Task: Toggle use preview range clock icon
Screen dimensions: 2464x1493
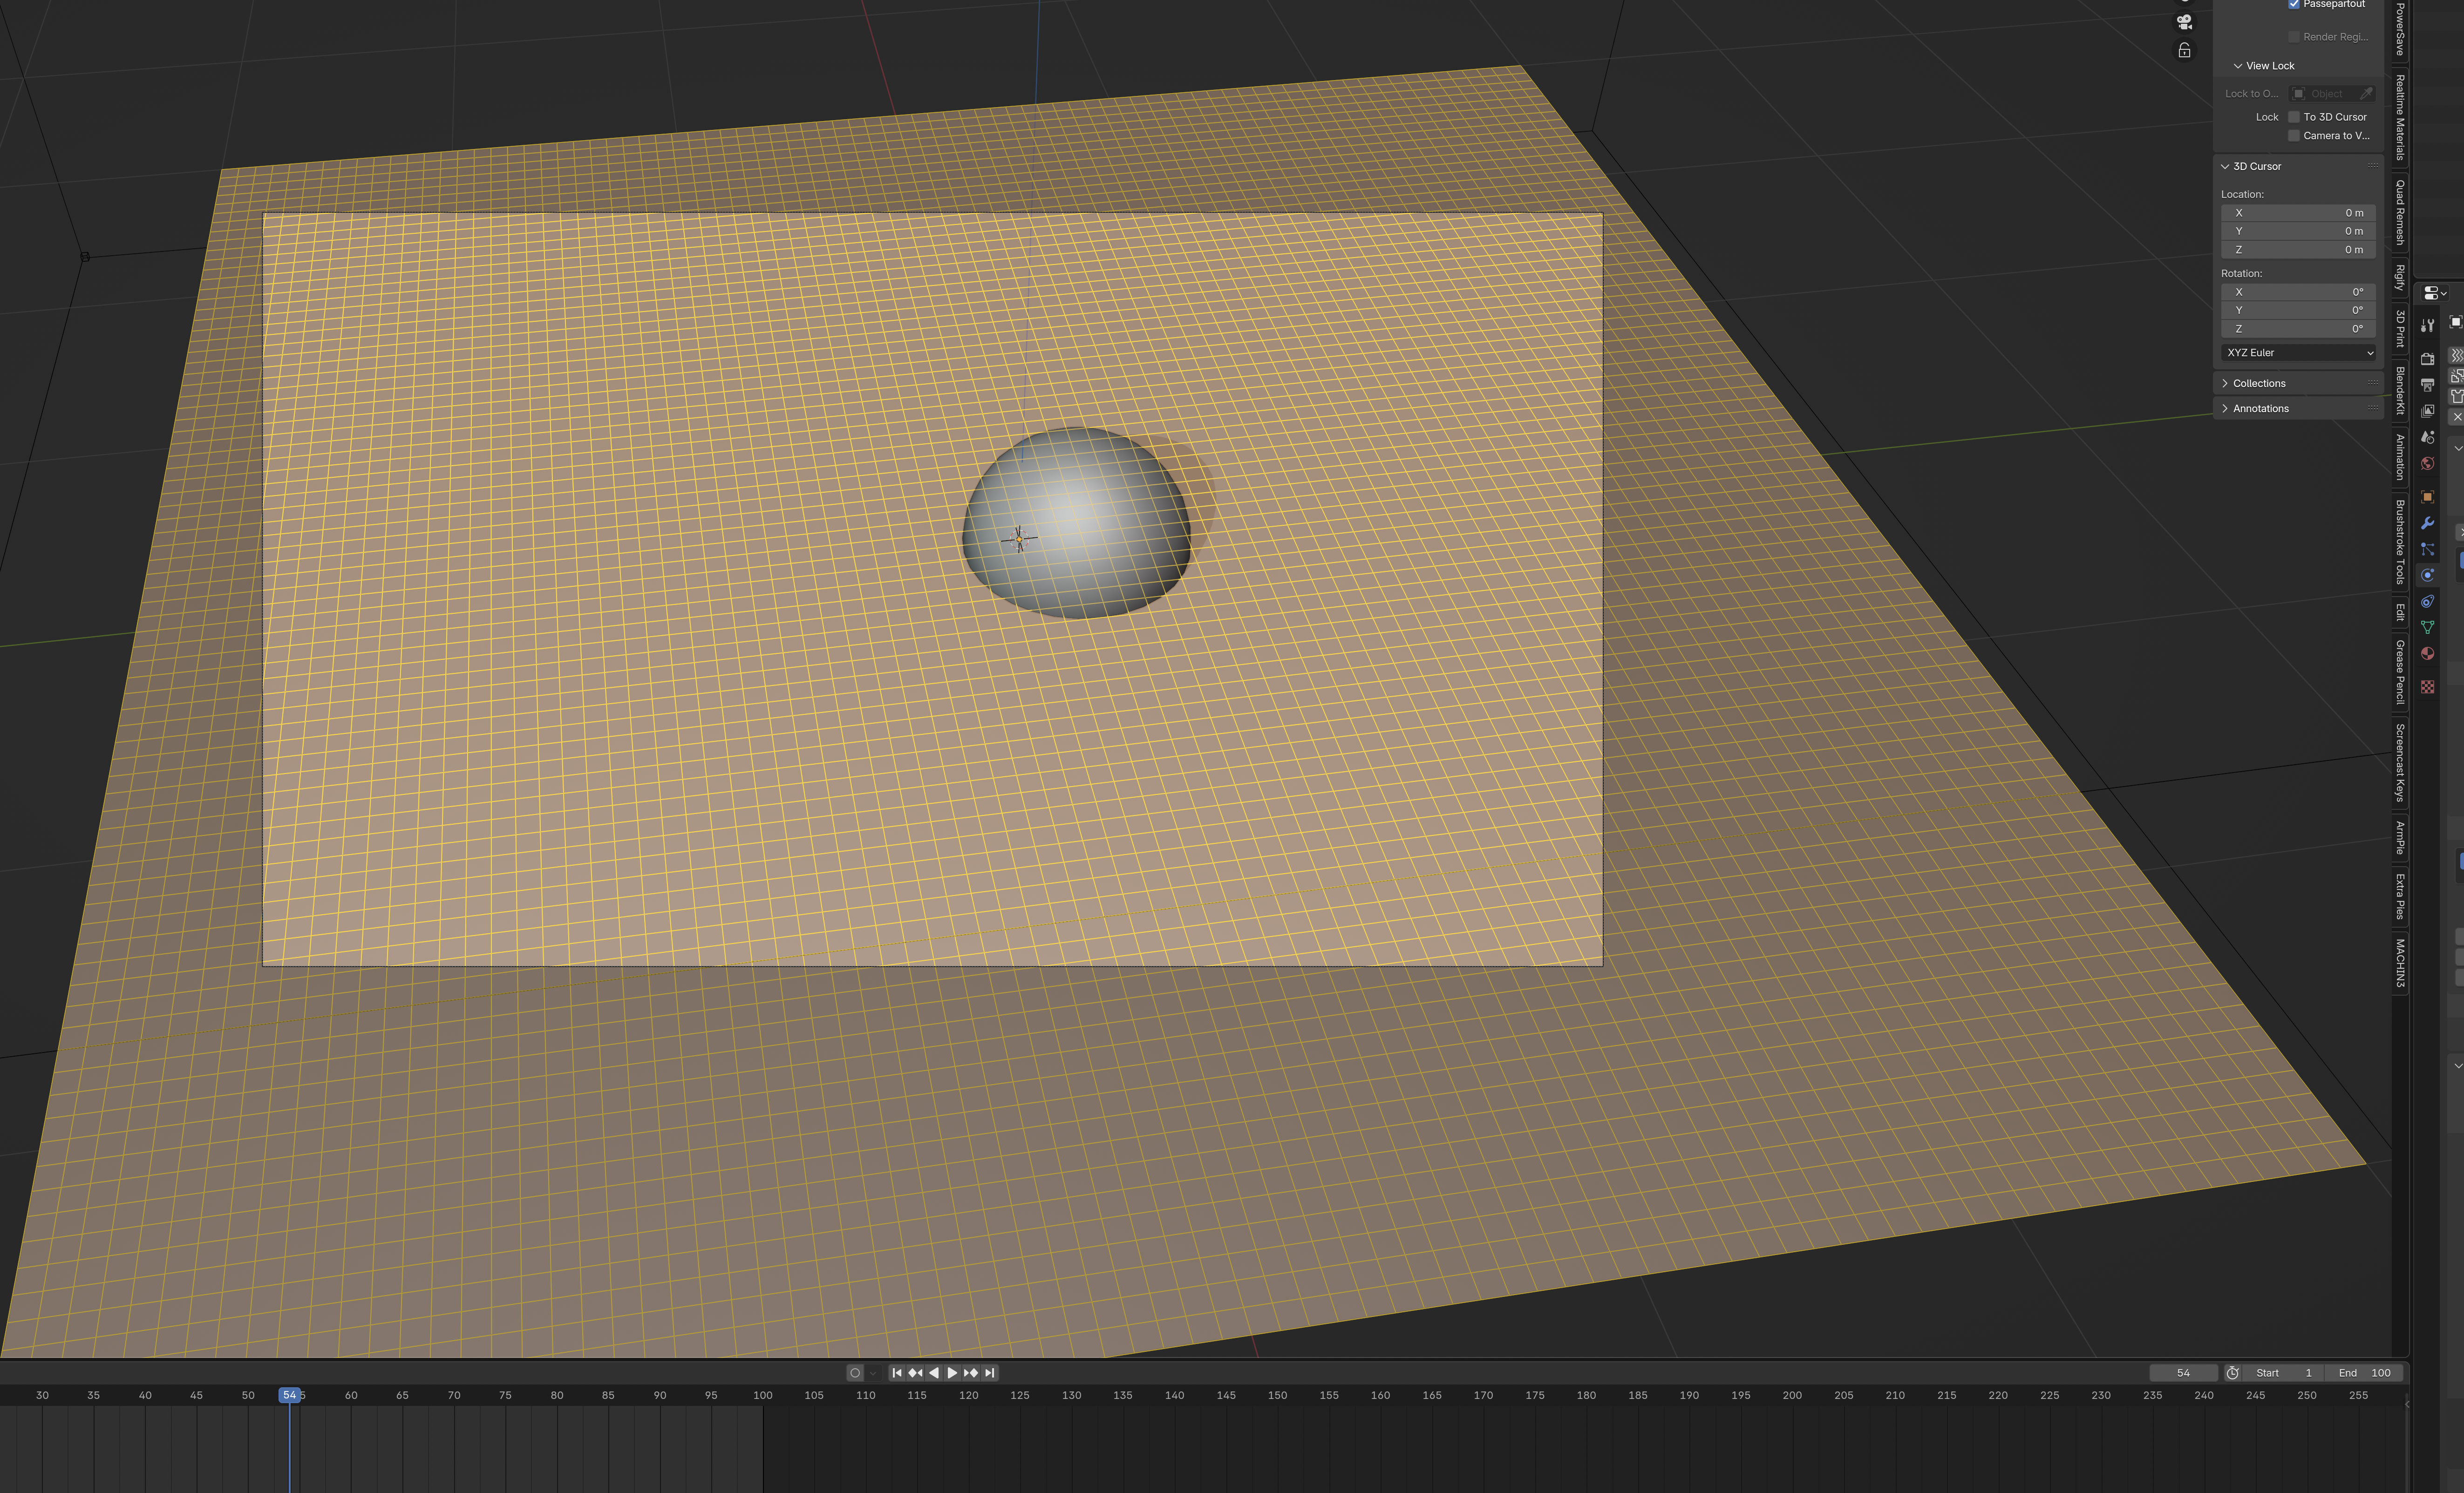Action: [2232, 1373]
